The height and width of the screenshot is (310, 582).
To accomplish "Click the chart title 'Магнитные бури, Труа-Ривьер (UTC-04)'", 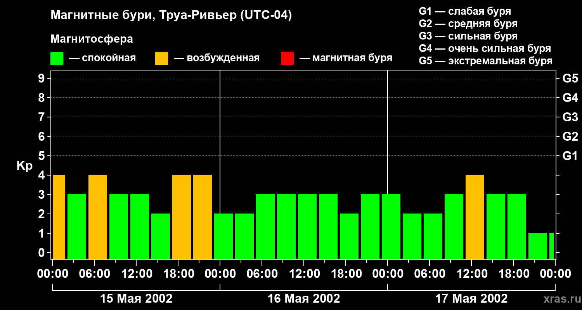I will pyautogui.click(x=171, y=15).
